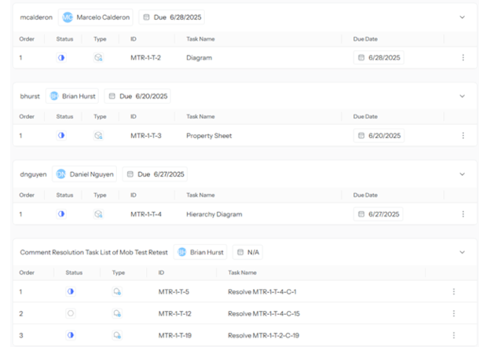Open the three-dot menu for Hierarchy Diagram
This screenshot has width=490, height=347.
click(463, 214)
